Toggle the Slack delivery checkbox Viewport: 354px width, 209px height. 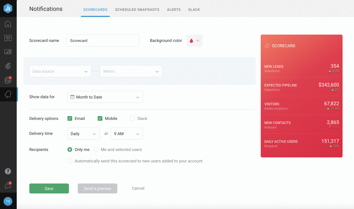[133, 118]
